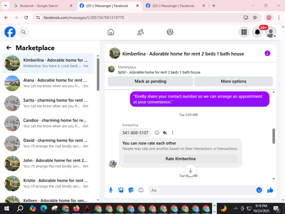Open the Alana conversation
This screenshot has width=285, height=214.
(x=48, y=83)
